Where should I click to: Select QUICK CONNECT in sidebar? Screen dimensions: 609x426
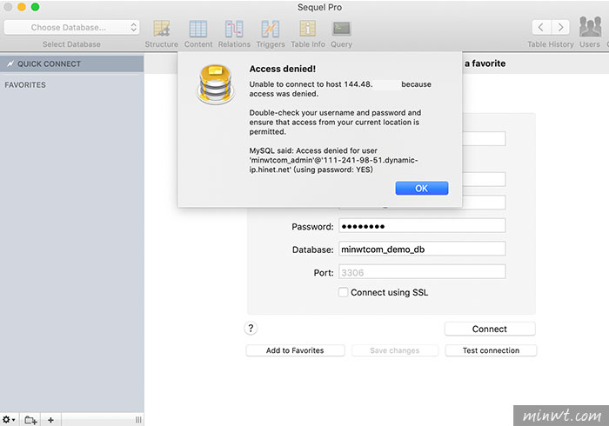pyautogui.click(x=72, y=63)
